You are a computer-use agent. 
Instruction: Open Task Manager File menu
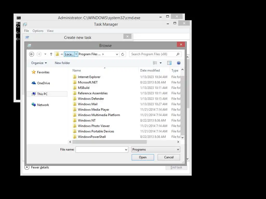coord(26,31)
